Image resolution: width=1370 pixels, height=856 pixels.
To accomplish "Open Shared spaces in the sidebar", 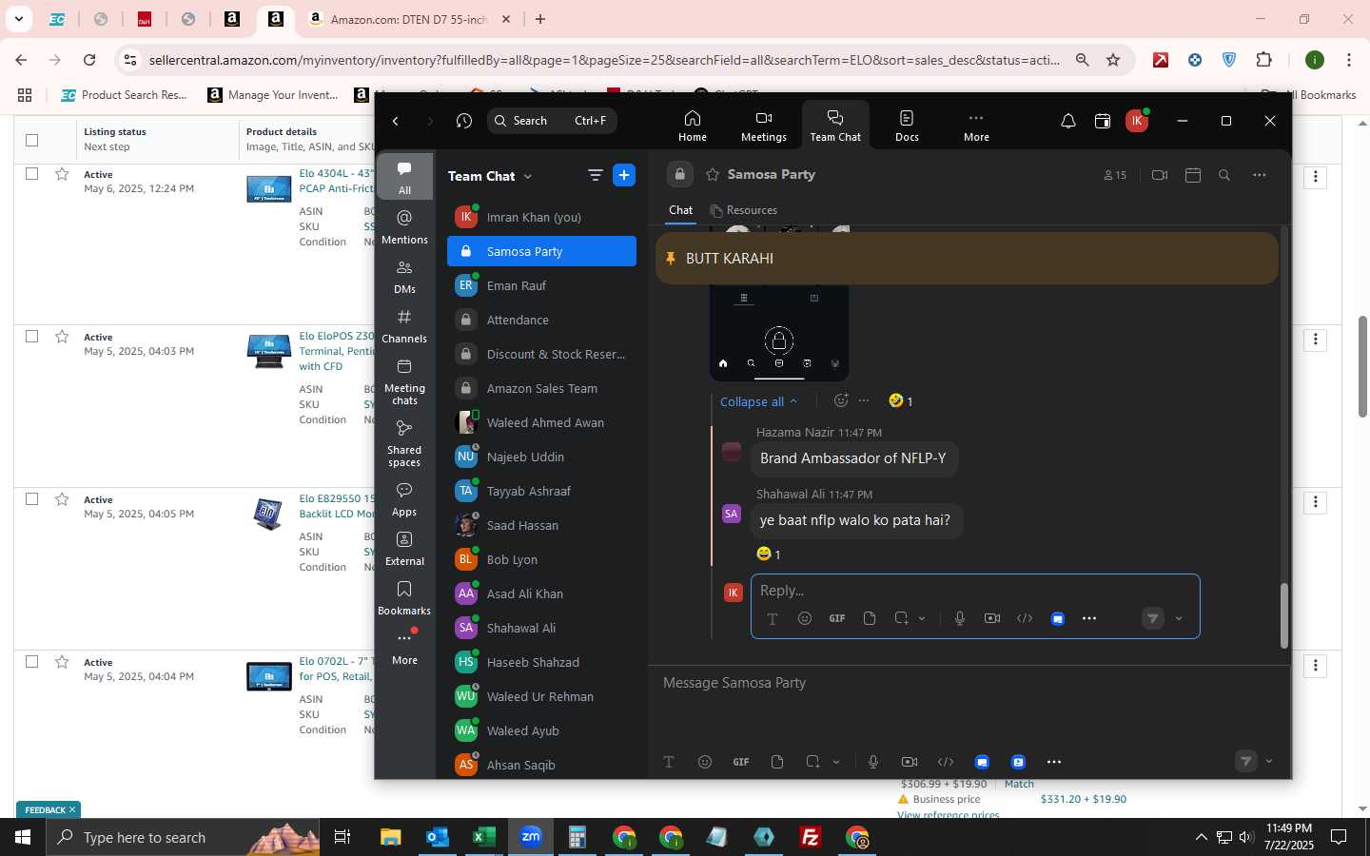I will pyautogui.click(x=404, y=443).
